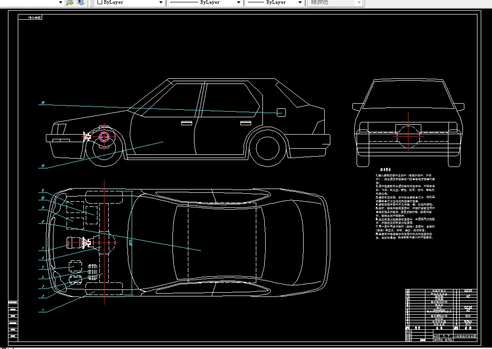Screen dimensions: 492x349
Task: Expand the ByLayer color control dropdown
Action: 161,2
